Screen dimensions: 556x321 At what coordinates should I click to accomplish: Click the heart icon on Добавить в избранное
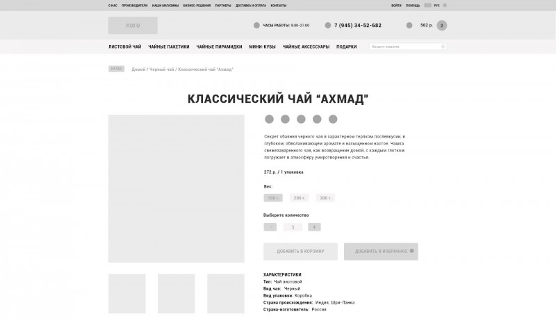(411, 251)
